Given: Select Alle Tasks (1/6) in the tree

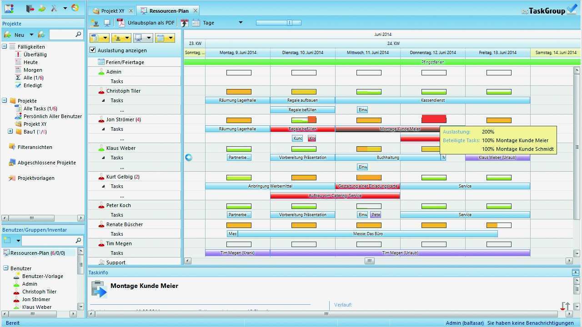Looking at the screenshot, I should 40,109.
